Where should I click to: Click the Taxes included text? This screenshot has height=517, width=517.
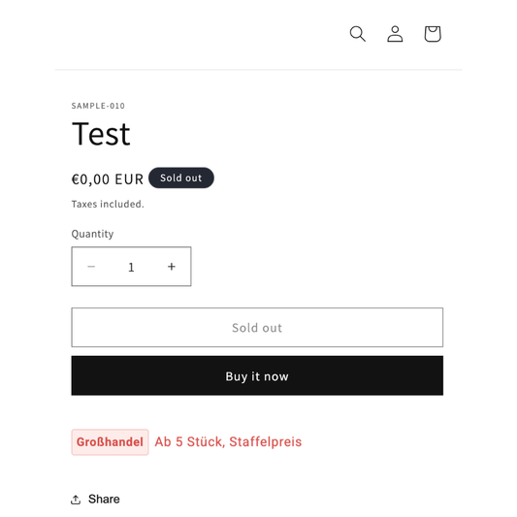click(x=108, y=204)
